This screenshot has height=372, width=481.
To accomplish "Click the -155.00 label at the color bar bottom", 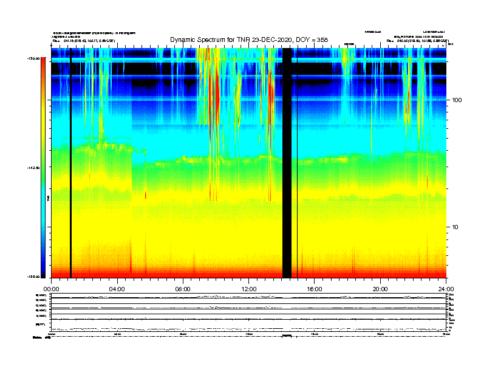I will tap(33, 277).
